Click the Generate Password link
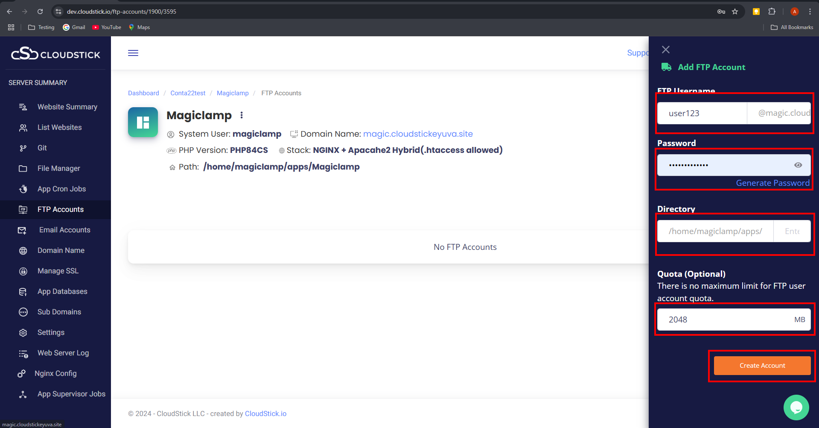Screen dimensions: 819x428 click(772, 183)
